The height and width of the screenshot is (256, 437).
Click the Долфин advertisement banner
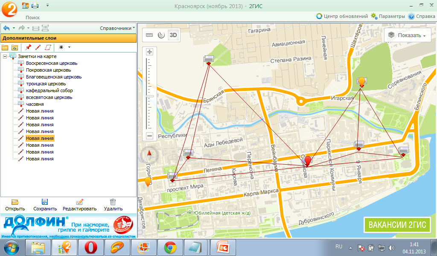coord(69,226)
